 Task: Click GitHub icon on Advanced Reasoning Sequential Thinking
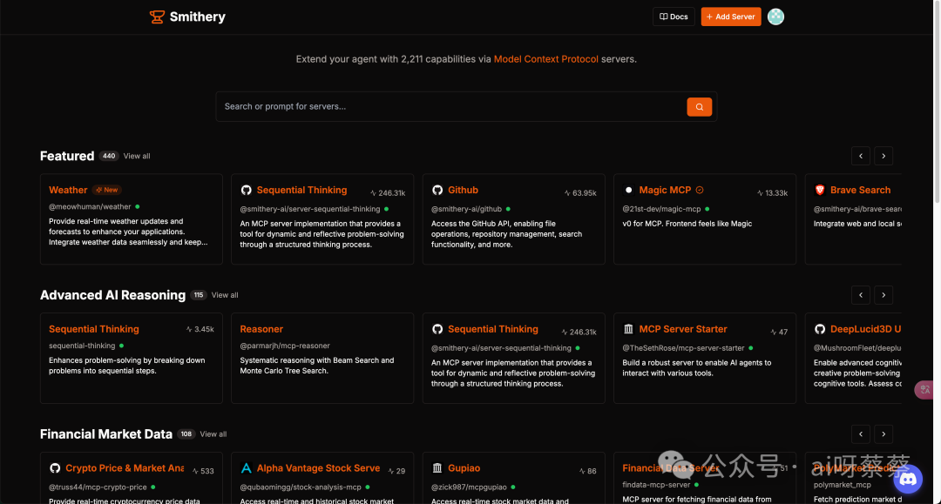(x=437, y=329)
